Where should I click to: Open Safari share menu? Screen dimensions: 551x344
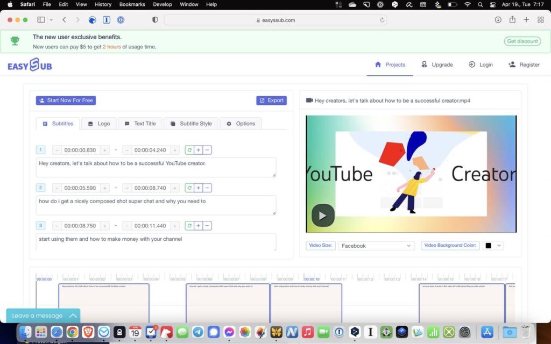click(x=512, y=20)
